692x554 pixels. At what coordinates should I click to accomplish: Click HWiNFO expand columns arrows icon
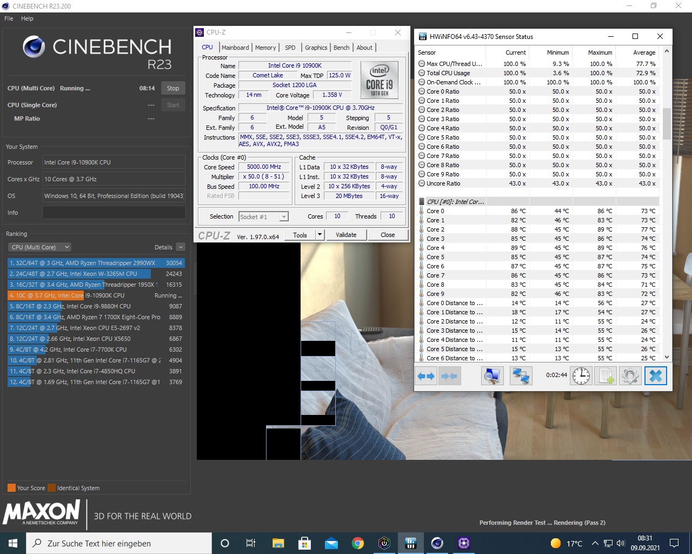(426, 376)
